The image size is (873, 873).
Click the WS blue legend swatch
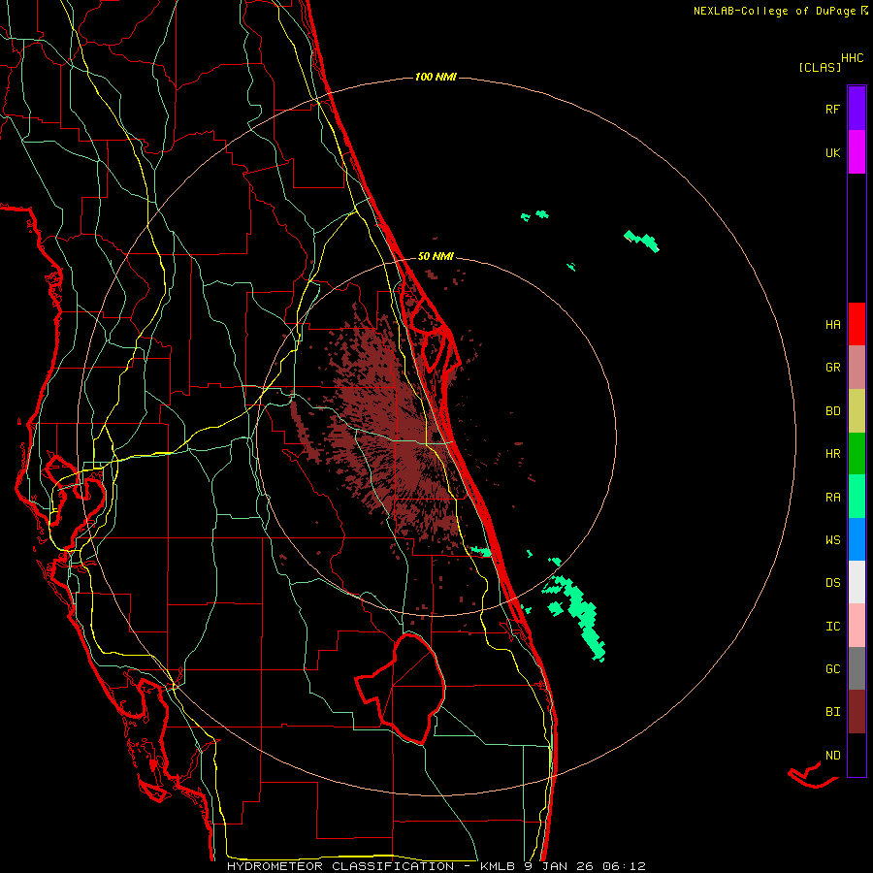(x=857, y=539)
